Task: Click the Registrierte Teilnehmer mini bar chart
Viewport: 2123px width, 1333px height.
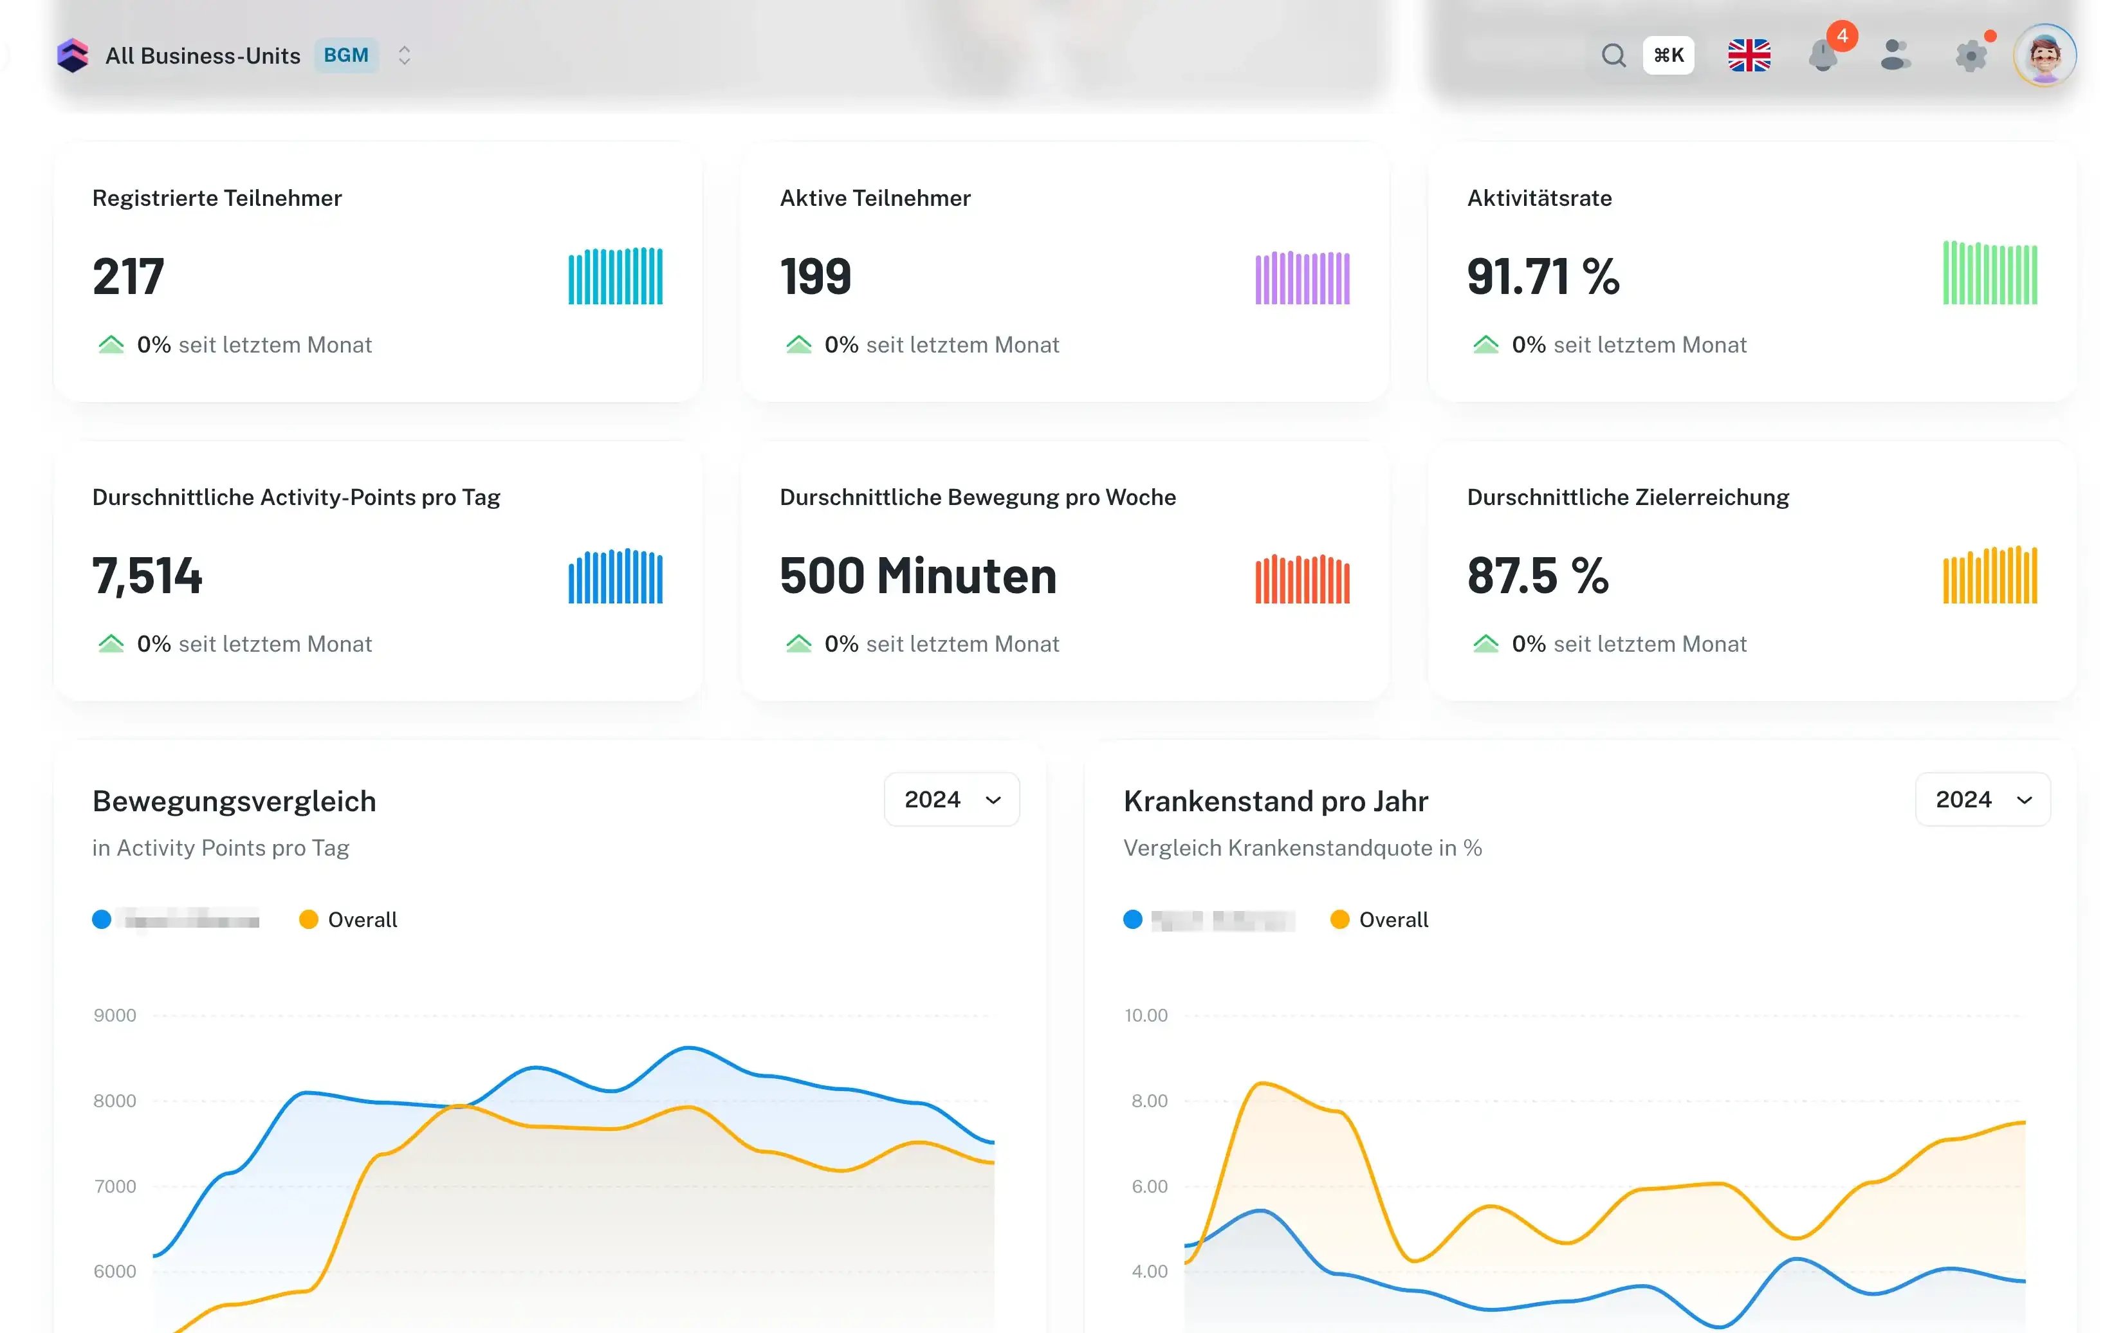Action: coord(614,276)
